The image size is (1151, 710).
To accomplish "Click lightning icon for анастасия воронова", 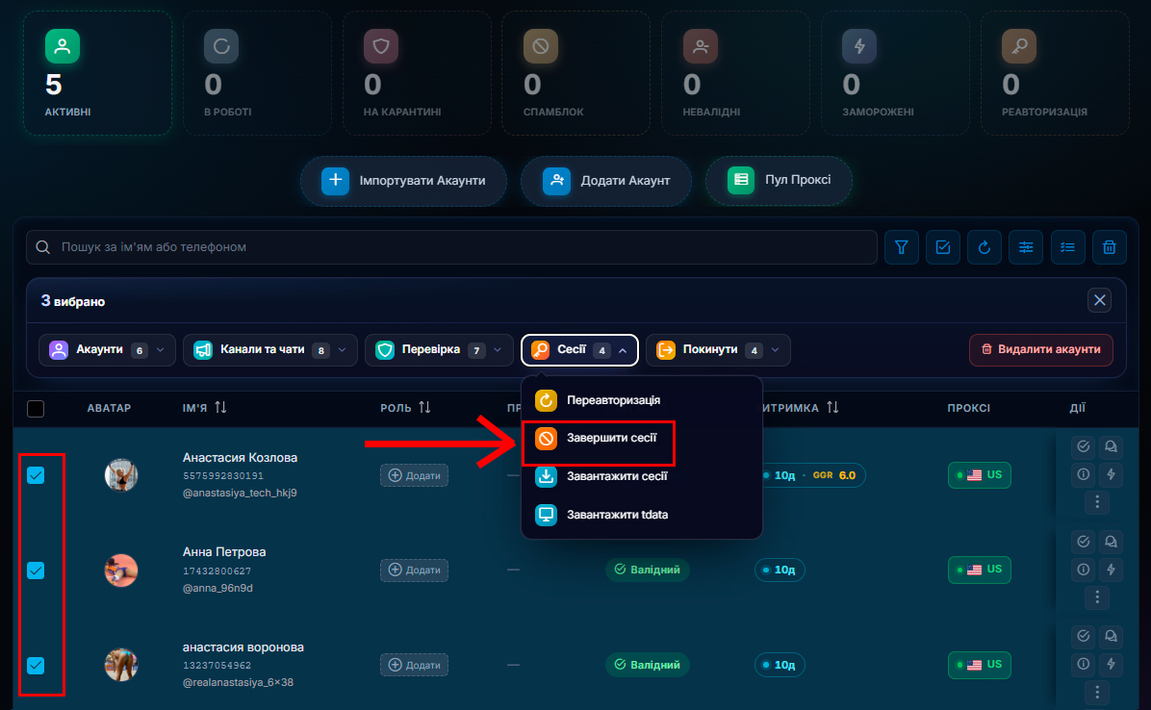I will pos(1112,664).
